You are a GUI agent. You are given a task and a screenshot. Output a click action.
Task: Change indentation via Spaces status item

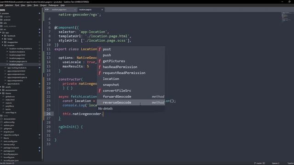pos(276,163)
